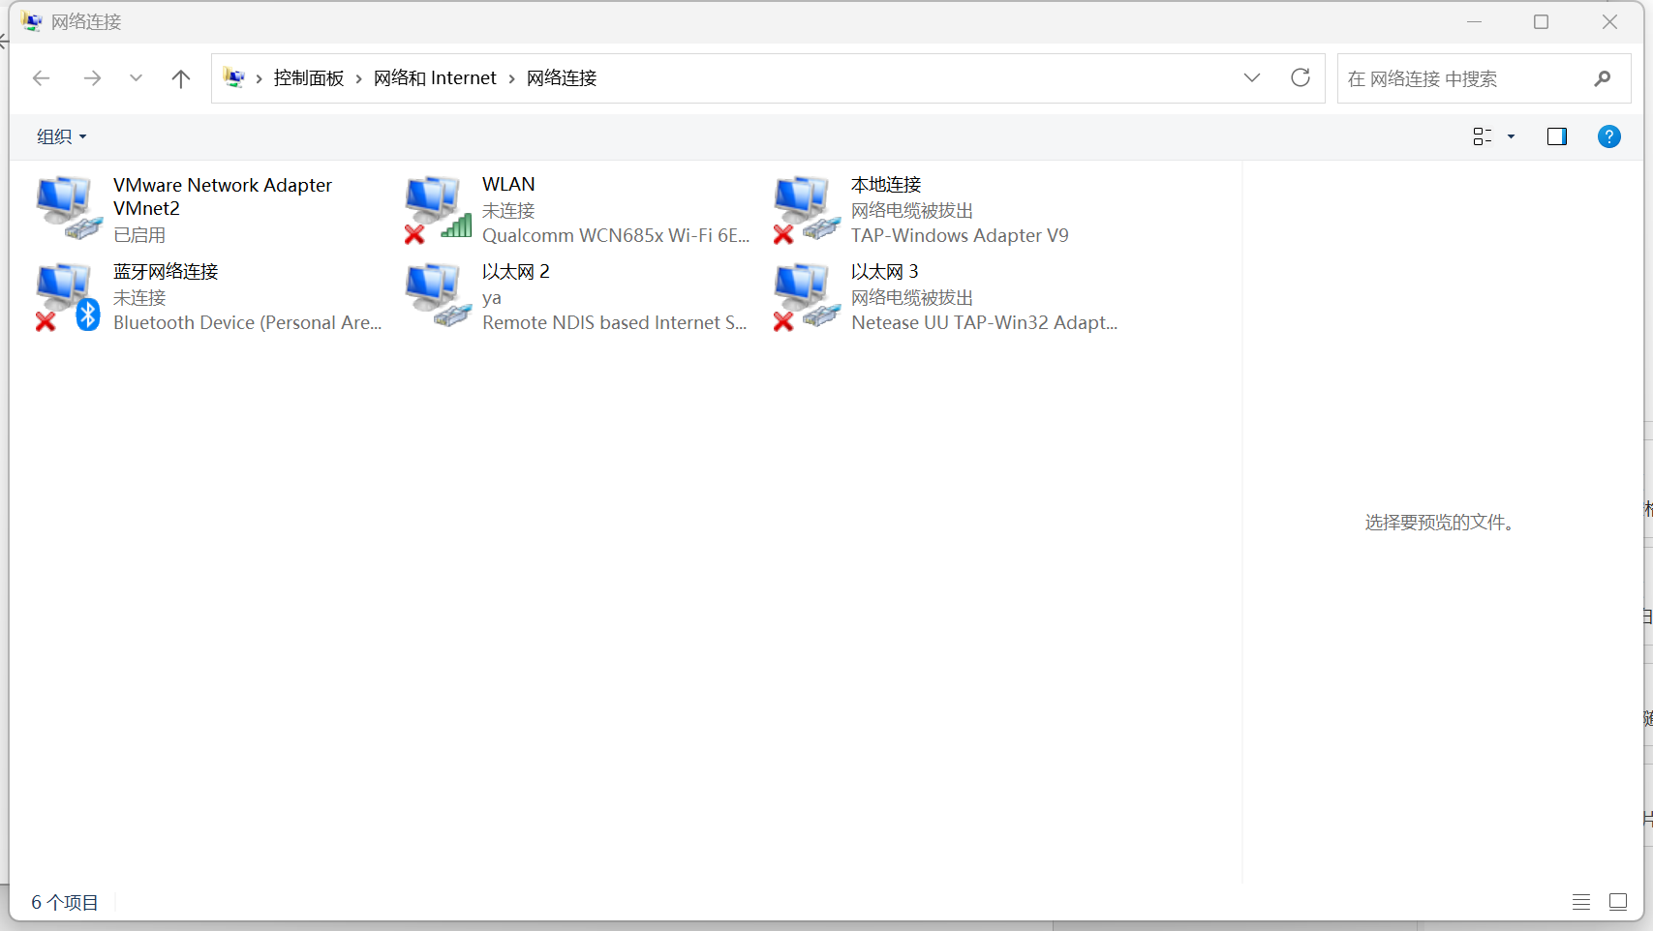Click 网络和 Internet in the breadcrumb

pyautogui.click(x=435, y=78)
